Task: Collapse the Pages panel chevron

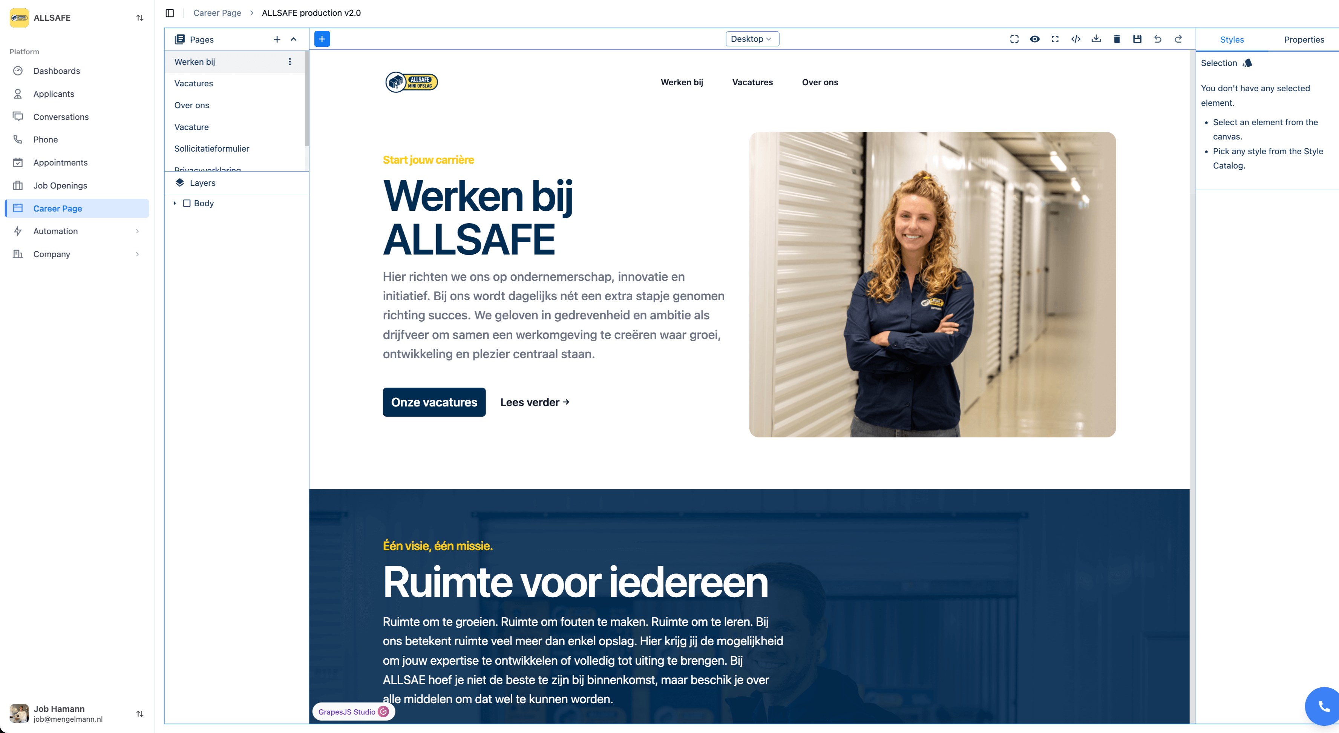Action: [x=294, y=40]
